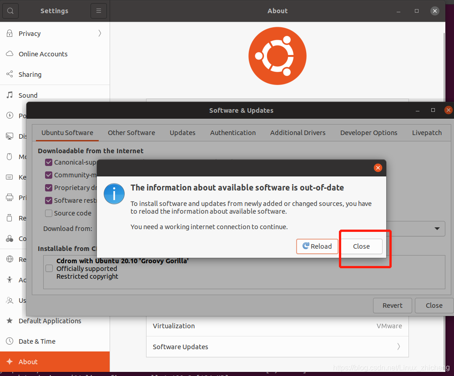The image size is (454, 376).
Task: Toggle Software restricted checkbox
Action: [x=49, y=201]
